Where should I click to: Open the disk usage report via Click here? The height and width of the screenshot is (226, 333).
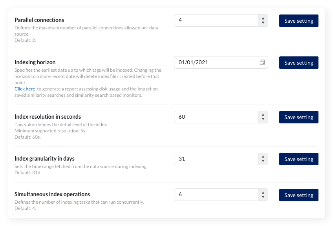(24, 89)
